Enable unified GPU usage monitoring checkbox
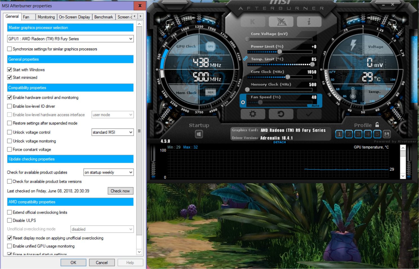419x269 pixels. [10, 246]
